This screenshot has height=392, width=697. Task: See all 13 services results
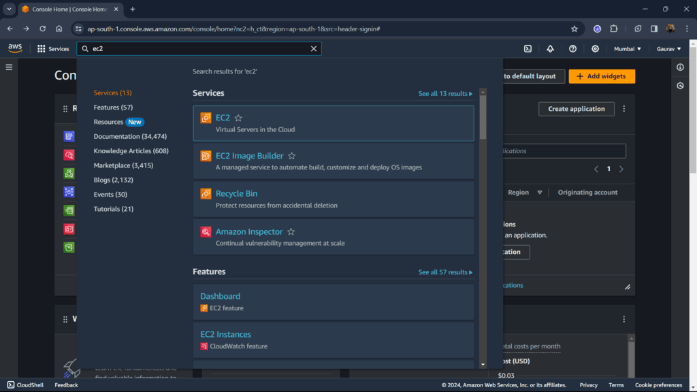pos(445,94)
